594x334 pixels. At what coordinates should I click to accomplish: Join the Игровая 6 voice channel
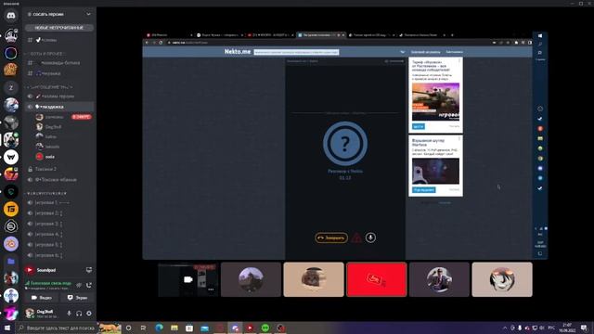(x=59, y=255)
